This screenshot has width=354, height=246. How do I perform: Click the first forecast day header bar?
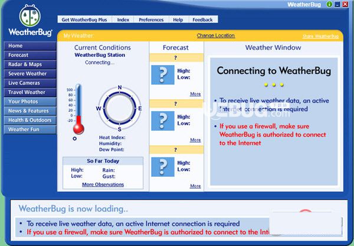point(176,58)
